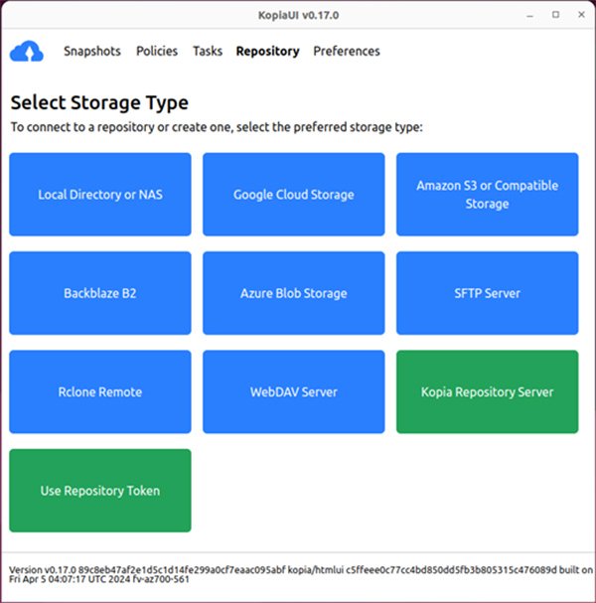
Task: Choose Local Directory or NAS storage
Action: pyautogui.click(x=100, y=195)
